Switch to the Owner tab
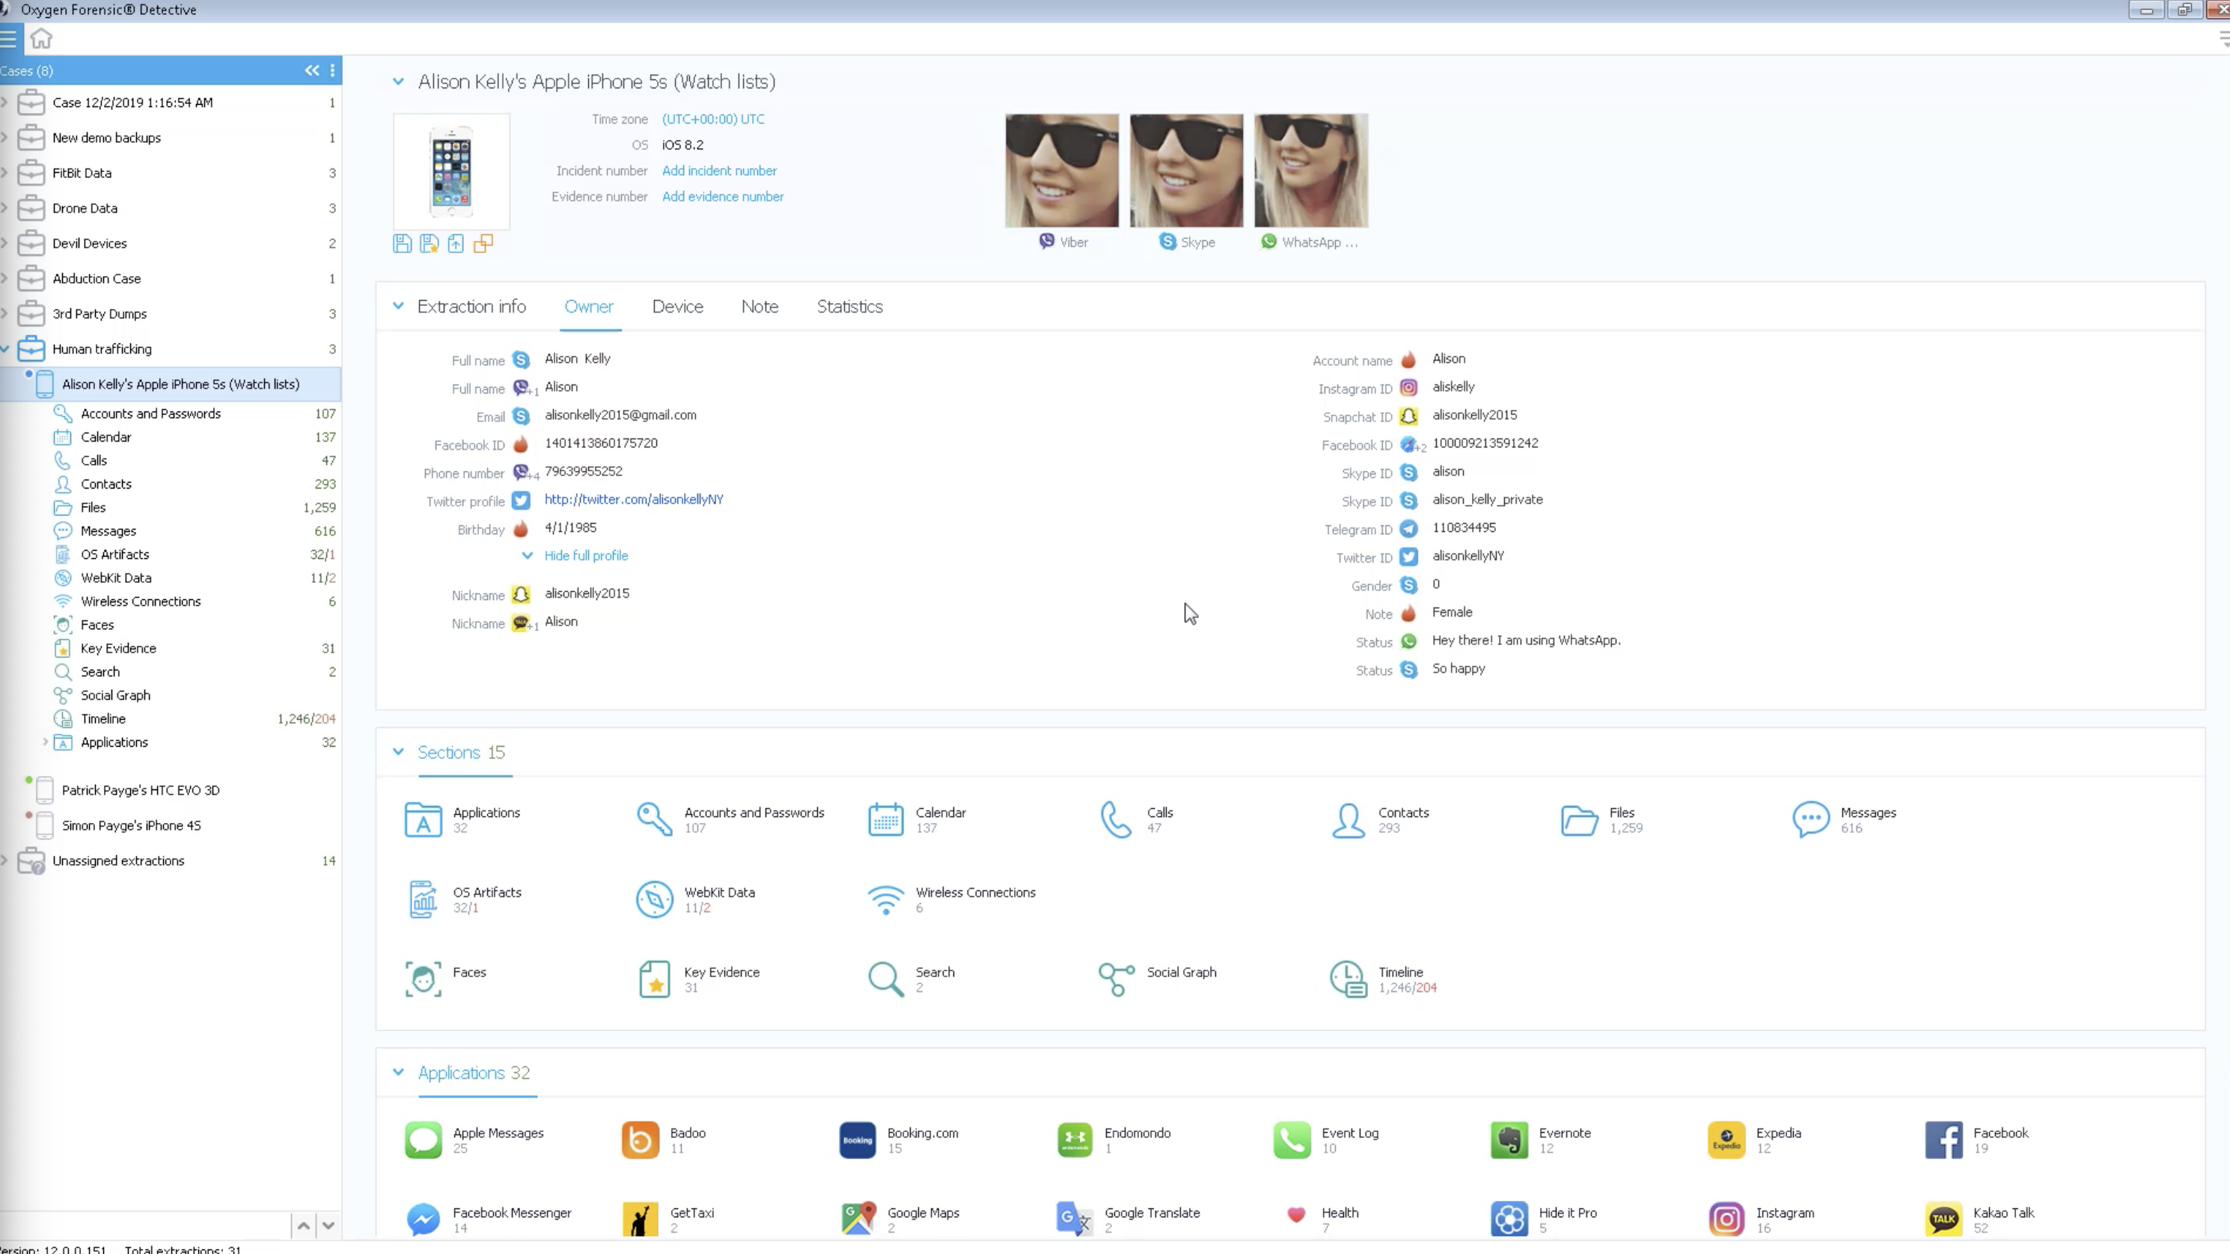Viewport: 2230px width, 1254px height. [x=589, y=306]
